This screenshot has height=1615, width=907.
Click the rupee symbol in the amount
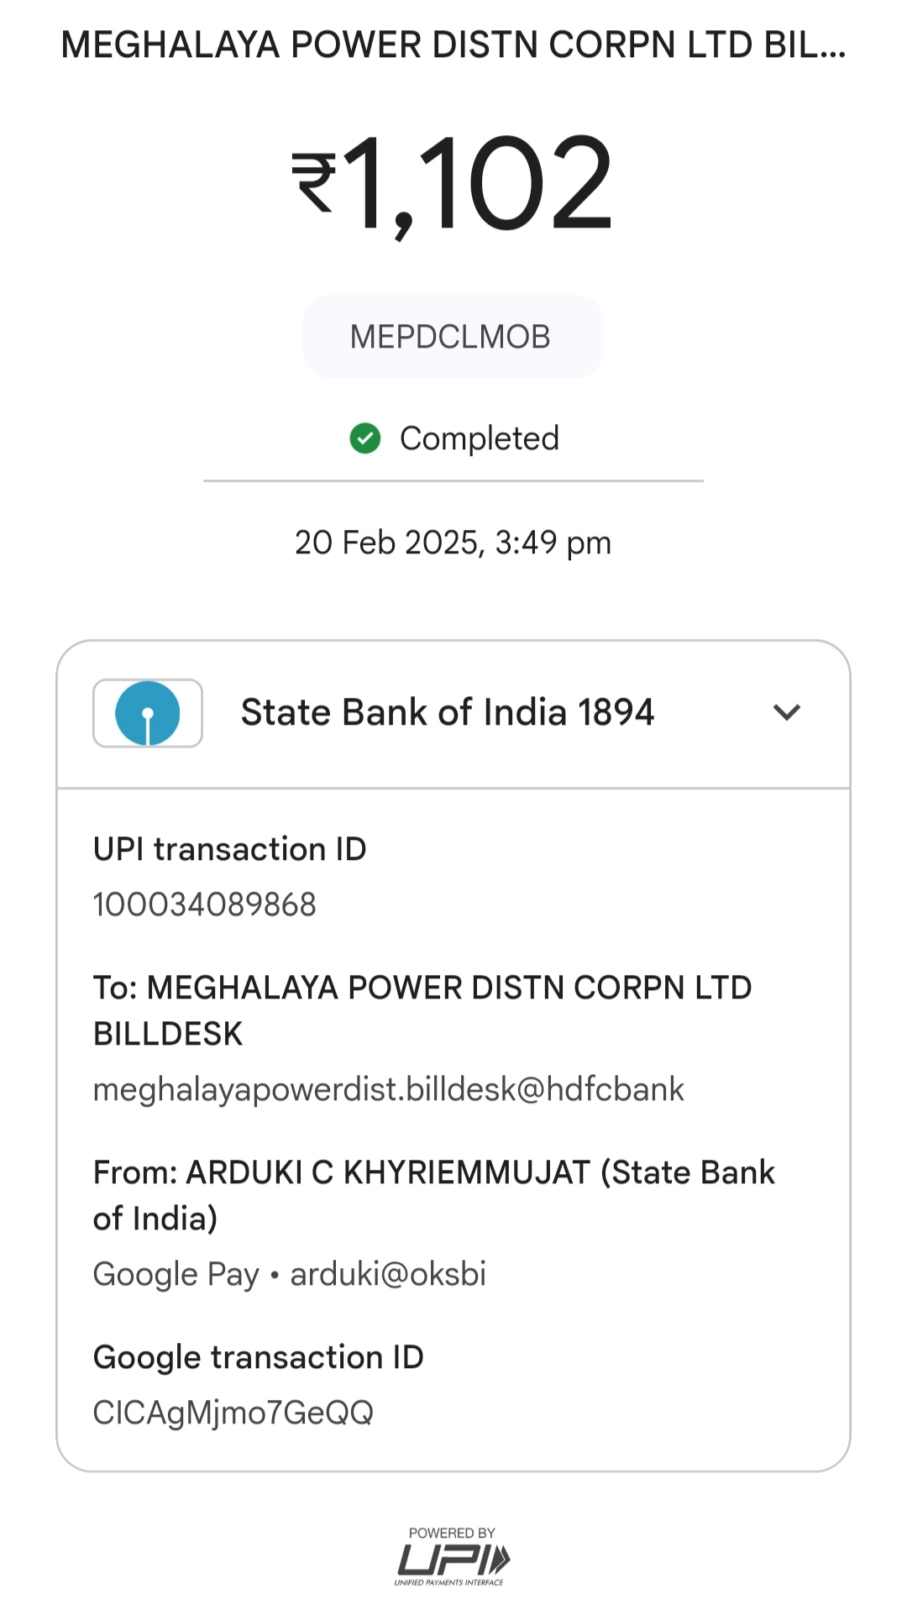click(x=314, y=182)
